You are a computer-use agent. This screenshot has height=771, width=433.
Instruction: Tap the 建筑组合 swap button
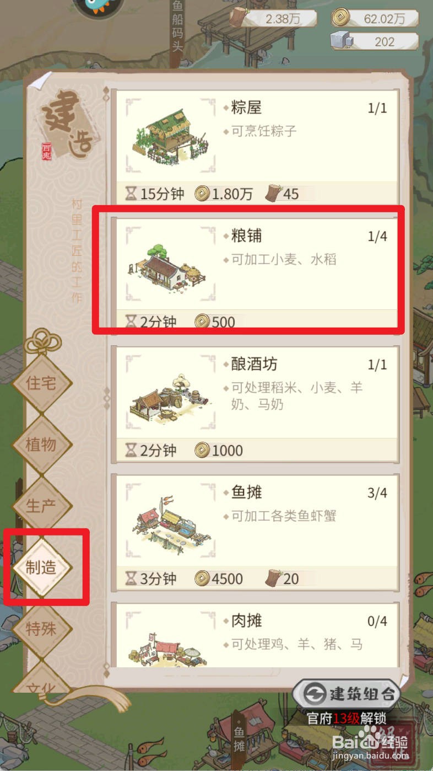(x=347, y=694)
